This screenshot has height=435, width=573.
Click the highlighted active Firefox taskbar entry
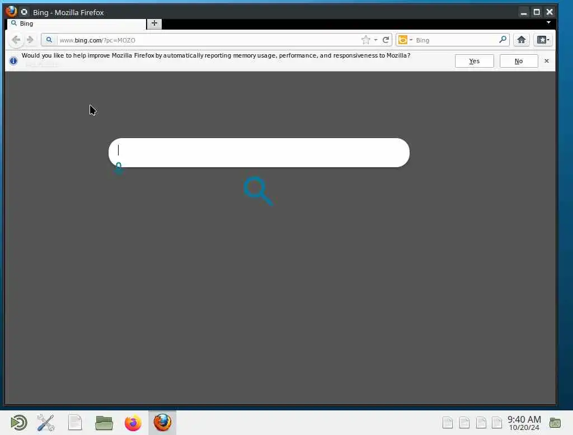click(x=162, y=423)
